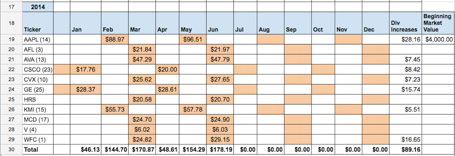
Task: Select WFC June dividend $29.15
Action: 220,140
